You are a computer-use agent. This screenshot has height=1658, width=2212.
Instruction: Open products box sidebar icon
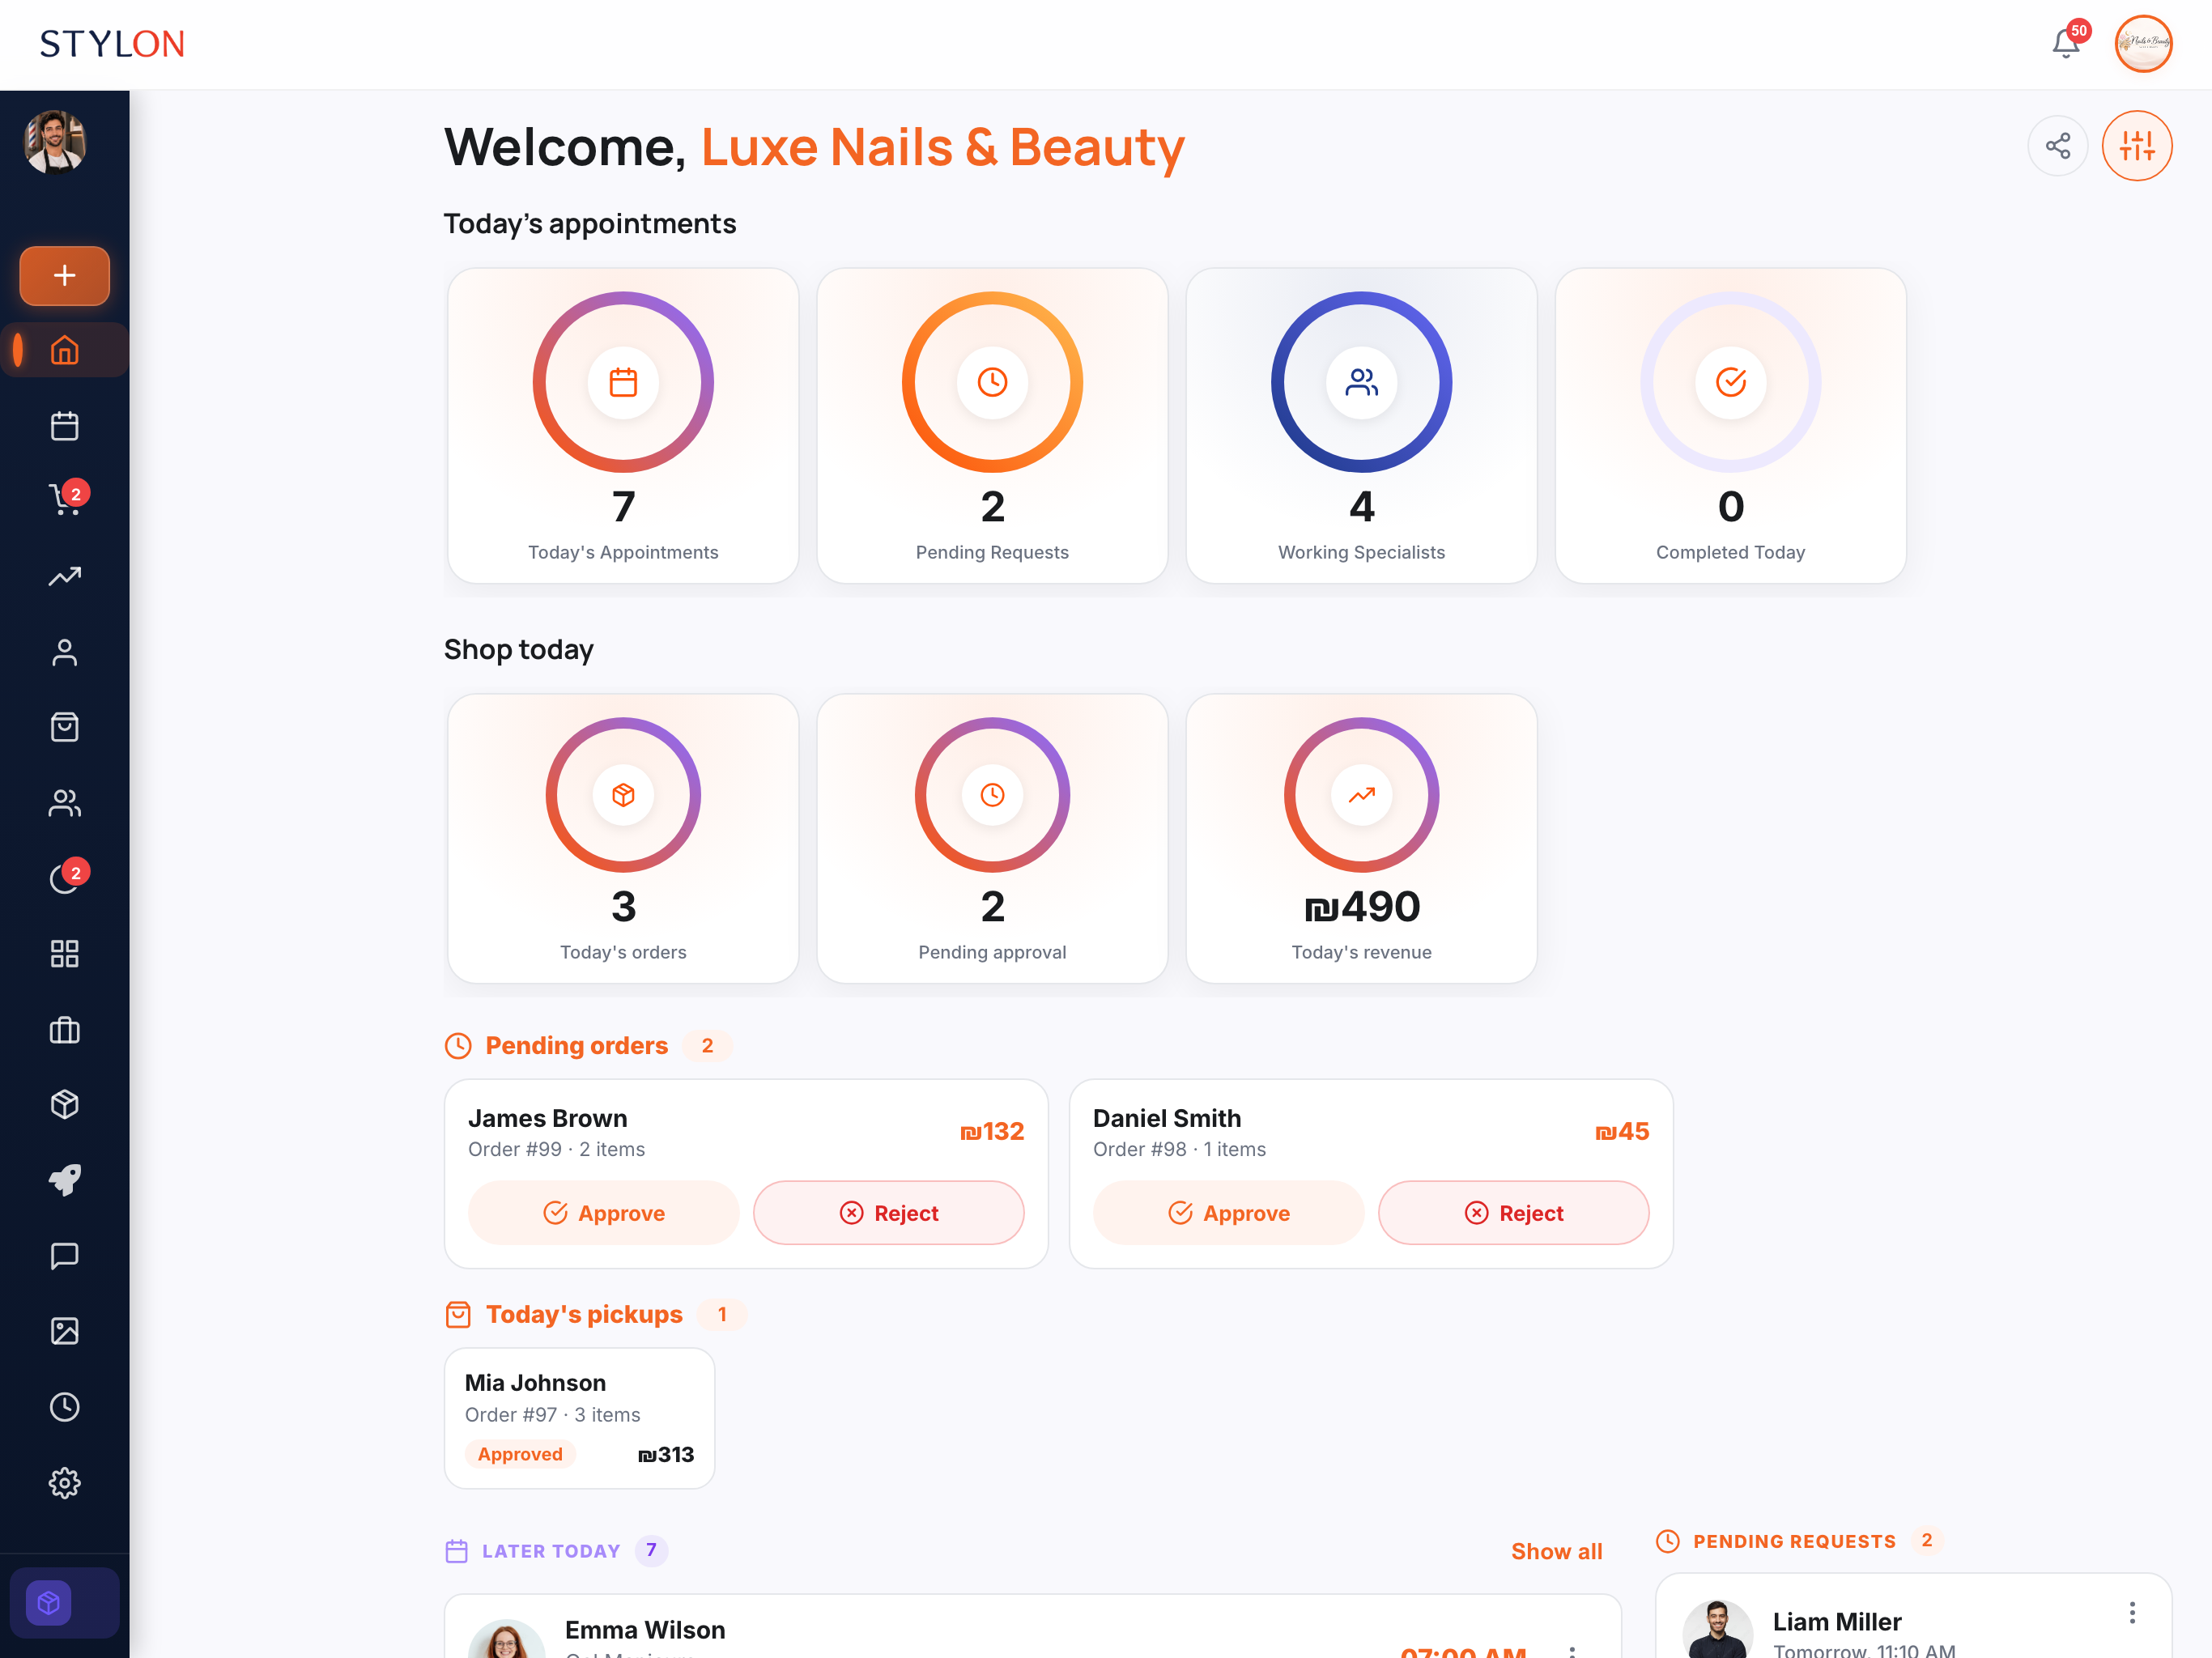point(65,1105)
